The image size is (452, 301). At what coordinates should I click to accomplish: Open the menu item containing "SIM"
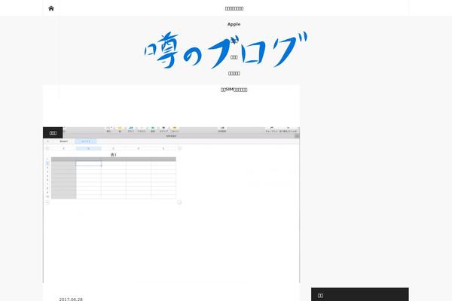coord(234,90)
